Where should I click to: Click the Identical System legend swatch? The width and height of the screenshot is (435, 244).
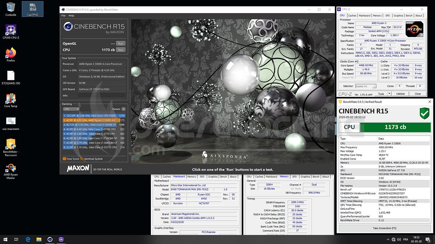click(82, 159)
